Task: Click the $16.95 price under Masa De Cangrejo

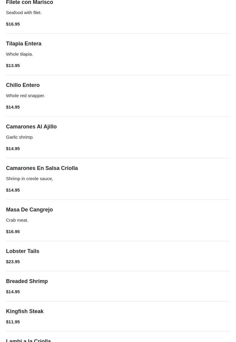Action: tap(13, 231)
